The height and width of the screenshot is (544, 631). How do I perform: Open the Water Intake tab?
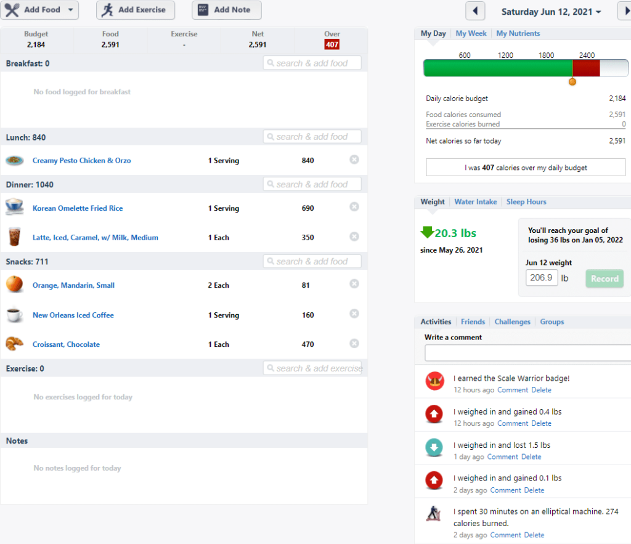(x=475, y=201)
